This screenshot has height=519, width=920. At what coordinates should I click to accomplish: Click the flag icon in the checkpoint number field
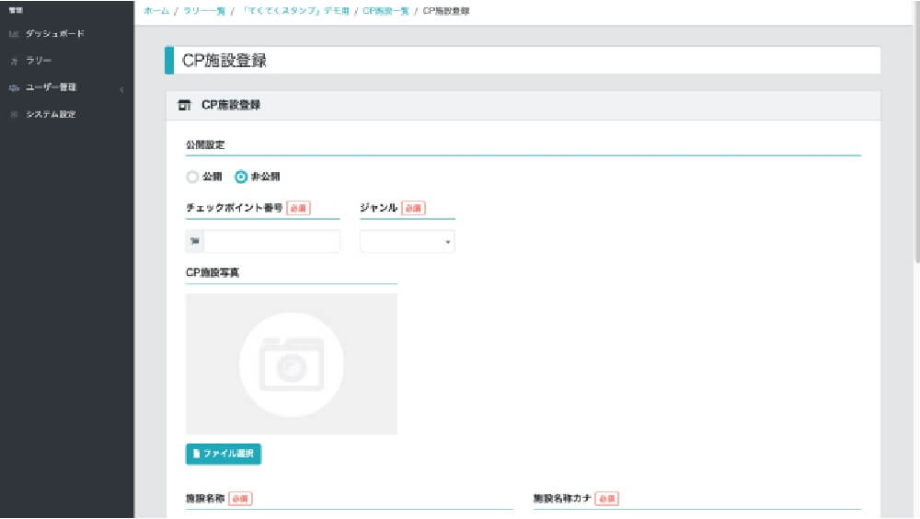coord(195,241)
